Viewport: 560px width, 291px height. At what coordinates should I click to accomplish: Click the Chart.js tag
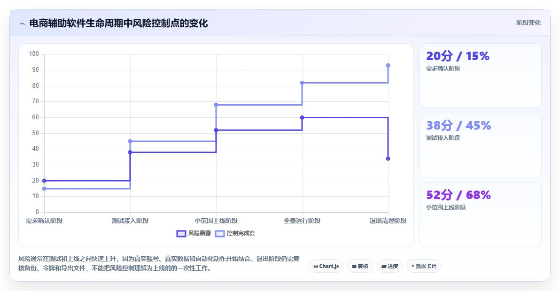click(326, 266)
